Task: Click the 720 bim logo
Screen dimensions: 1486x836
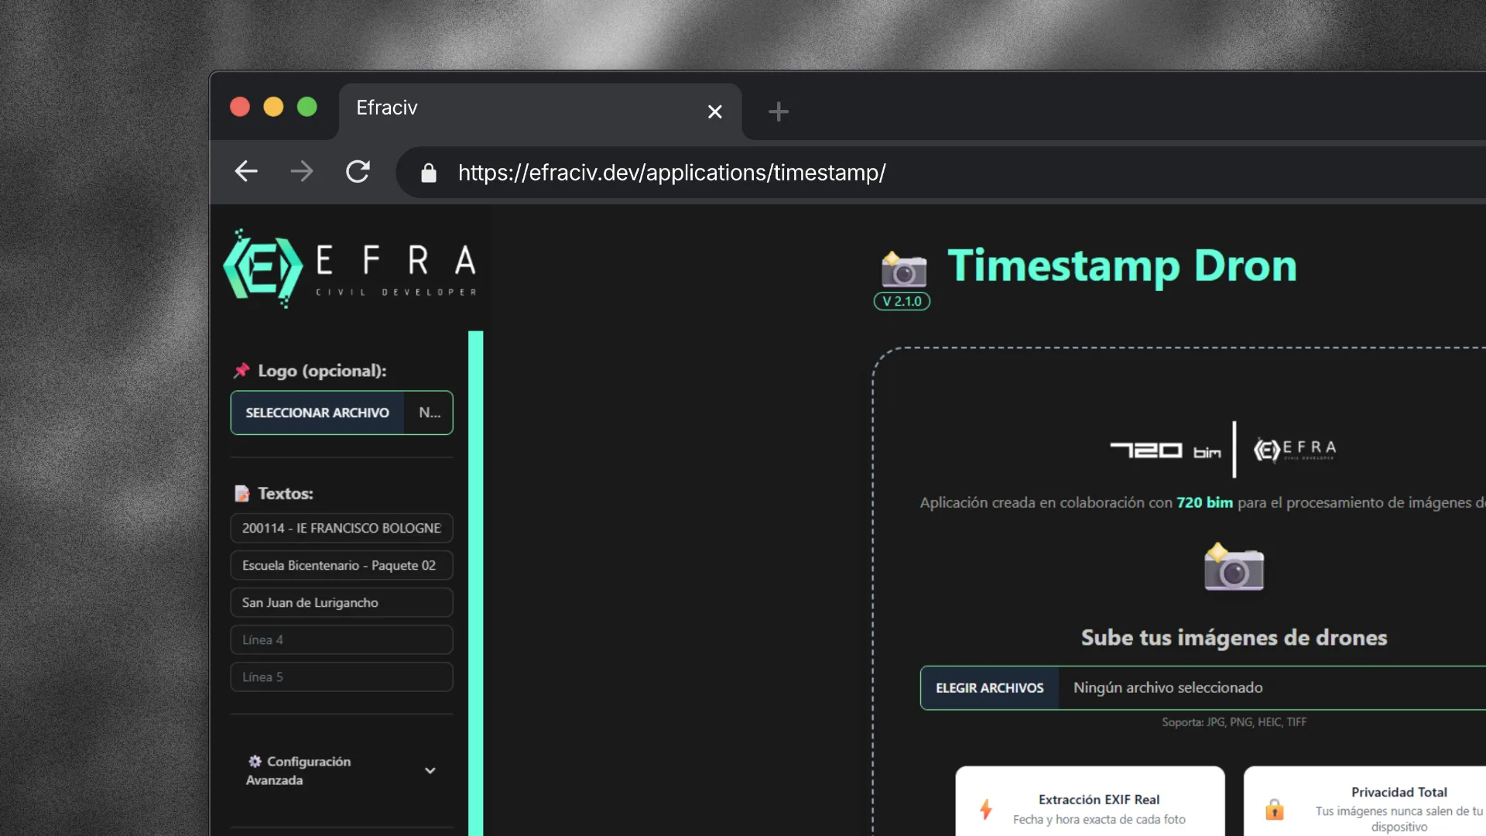Action: tap(1165, 450)
